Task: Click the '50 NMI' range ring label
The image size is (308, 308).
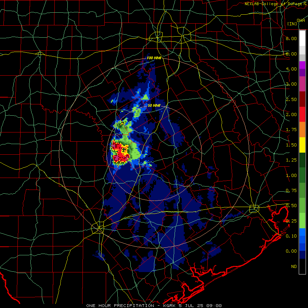Action: click(154, 105)
